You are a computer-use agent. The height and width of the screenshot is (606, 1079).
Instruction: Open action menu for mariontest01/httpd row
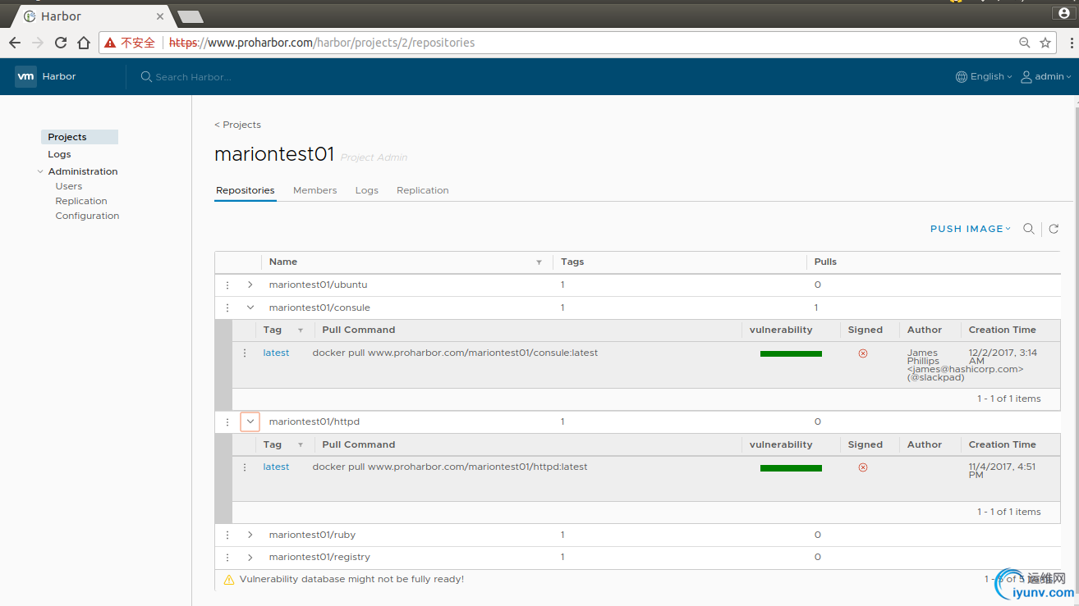click(227, 422)
